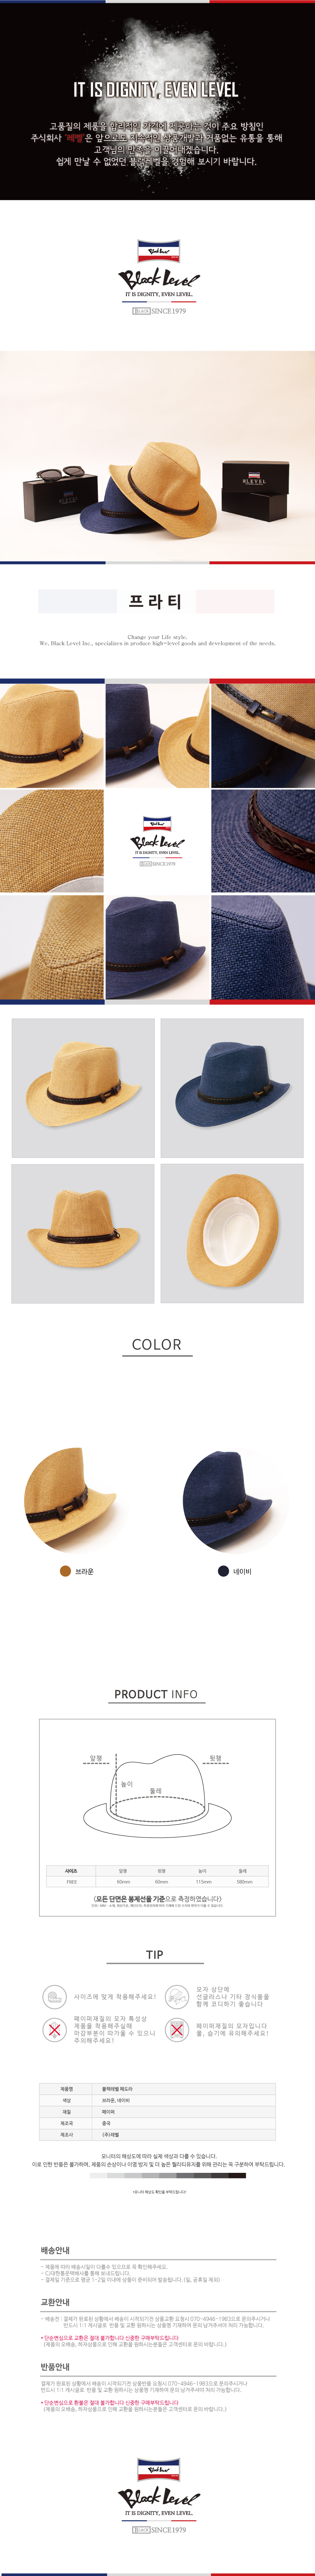The width and height of the screenshot is (315, 2576).
Task: Open the two-hats-with-sunglasses main photo
Action: click(157, 456)
